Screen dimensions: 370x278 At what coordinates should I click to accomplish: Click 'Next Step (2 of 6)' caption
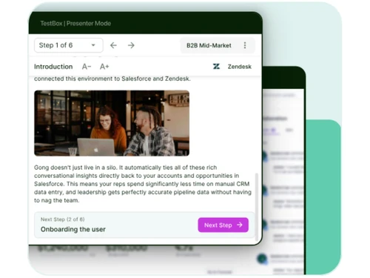[62, 219]
